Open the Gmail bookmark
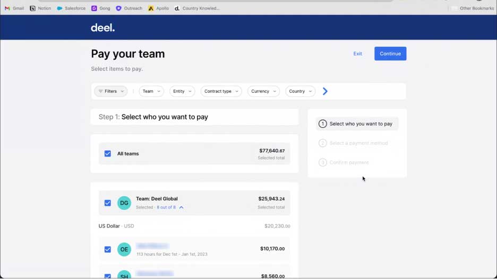497x279 pixels. click(x=14, y=8)
